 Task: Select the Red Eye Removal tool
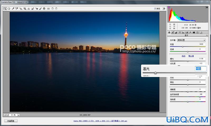pos(36,9)
